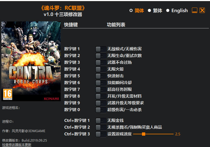The height and width of the screenshot is (147, 210).
Task: Toggle 设置游戏速度 switch
Action: (x=101, y=134)
